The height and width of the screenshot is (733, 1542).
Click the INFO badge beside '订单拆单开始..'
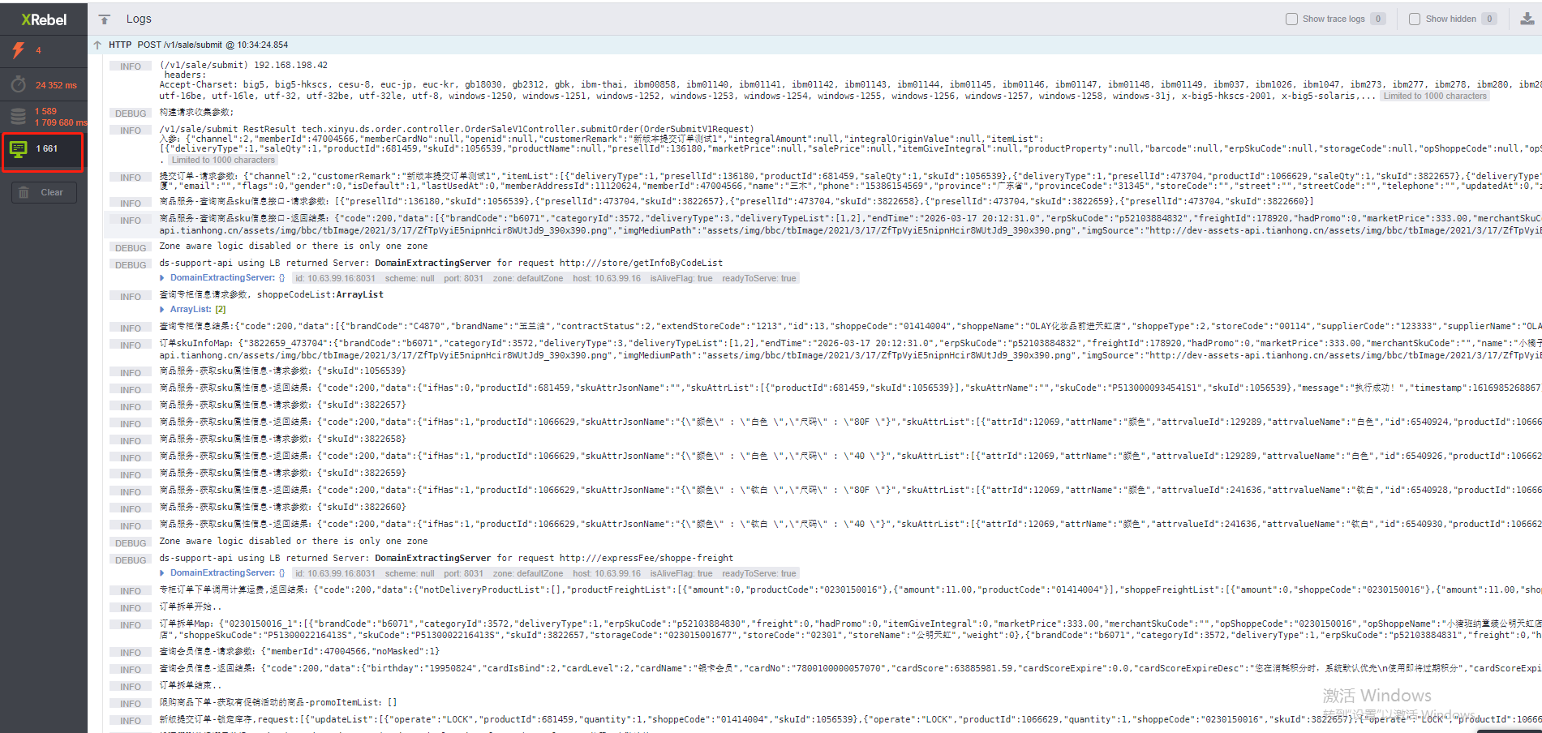click(131, 607)
